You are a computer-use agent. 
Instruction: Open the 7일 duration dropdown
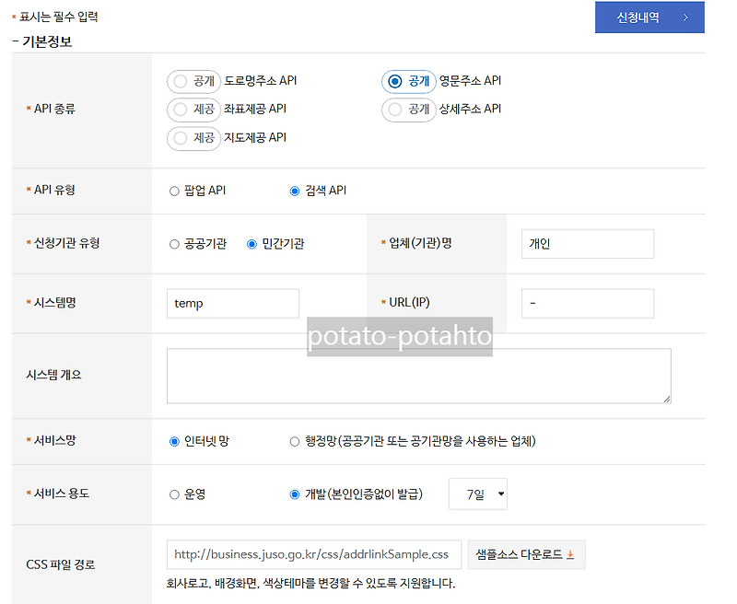coord(476,494)
